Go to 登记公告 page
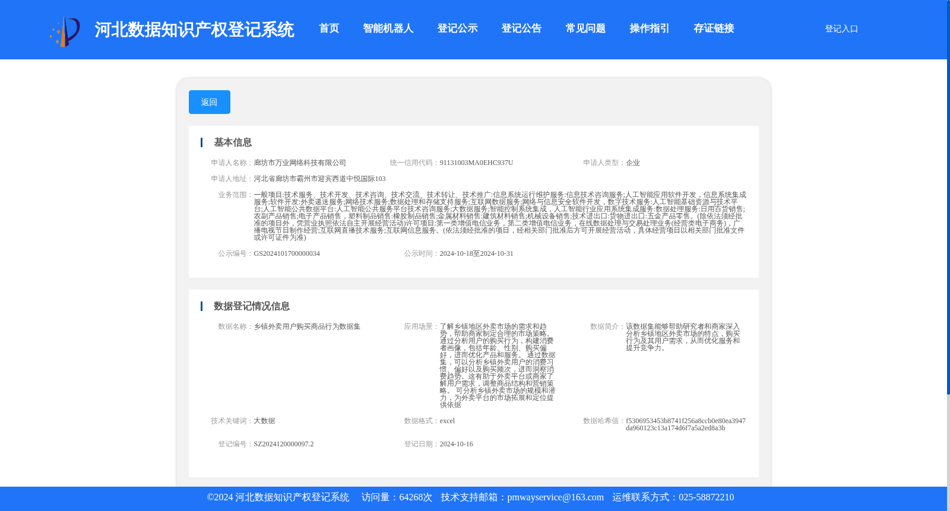Image resolution: width=950 pixels, height=511 pixels. (x=521, y=28)
